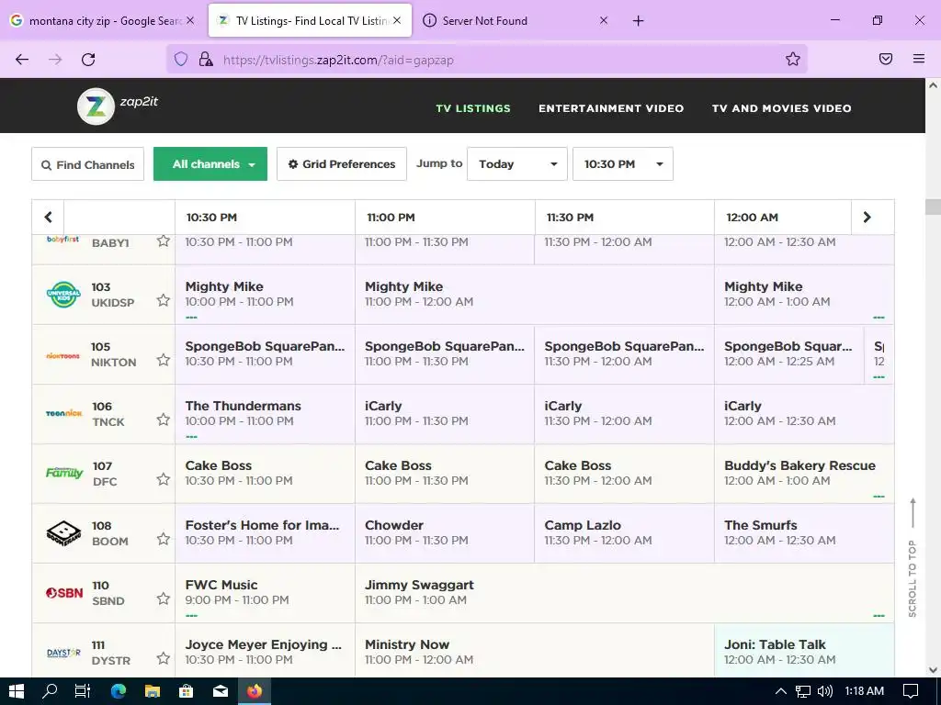Screen dimensions: 941x705
Task: Switch to the montana city zip Google tab
Action: (x=102, y=20)
